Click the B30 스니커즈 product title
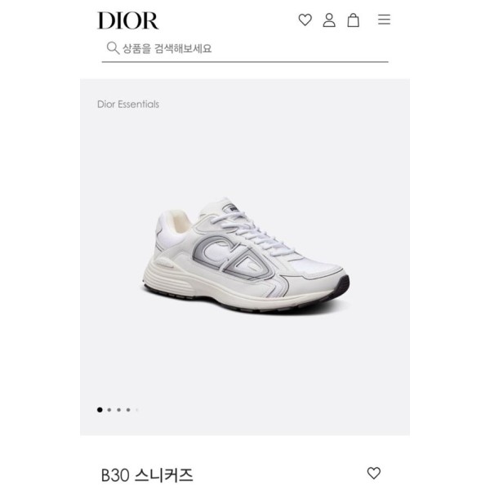The height and width of the screenshot is (490, 490). [x=147, y=475]
